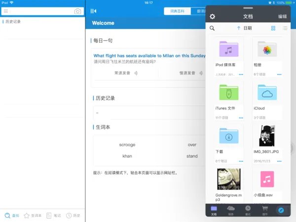Open IMG_3601.JPG thumbnail

coord(267,136)
